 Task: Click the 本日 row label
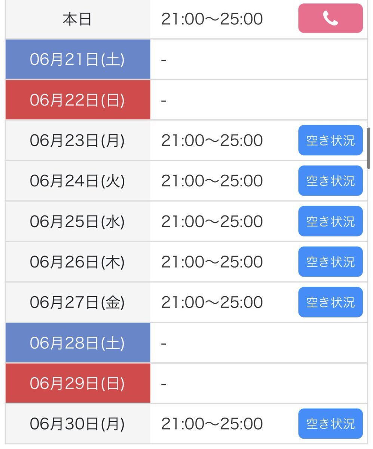[77, 19]
